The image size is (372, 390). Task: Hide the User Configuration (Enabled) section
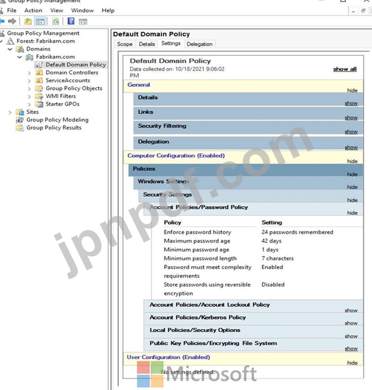coord(352,363)
